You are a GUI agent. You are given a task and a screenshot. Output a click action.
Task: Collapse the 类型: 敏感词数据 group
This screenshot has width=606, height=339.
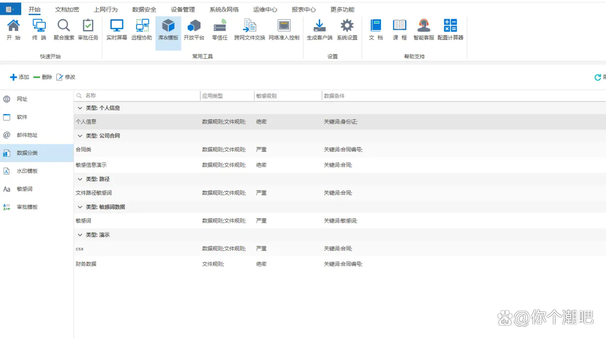click(x=80, y=207)
